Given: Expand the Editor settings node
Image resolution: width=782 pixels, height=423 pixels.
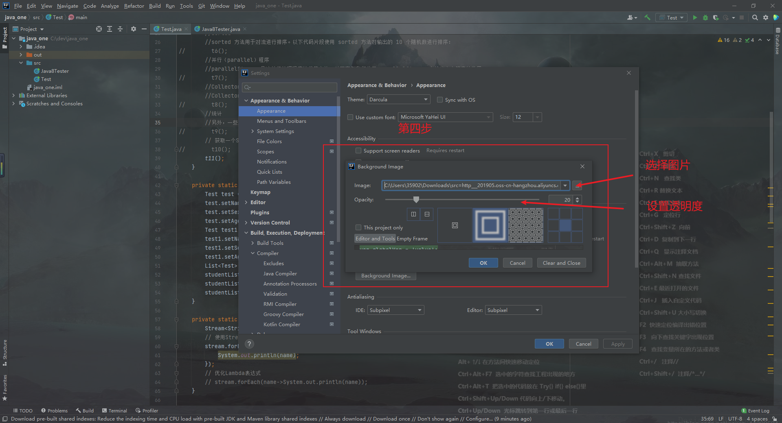Looking at the screenshot, I should 246,203.
